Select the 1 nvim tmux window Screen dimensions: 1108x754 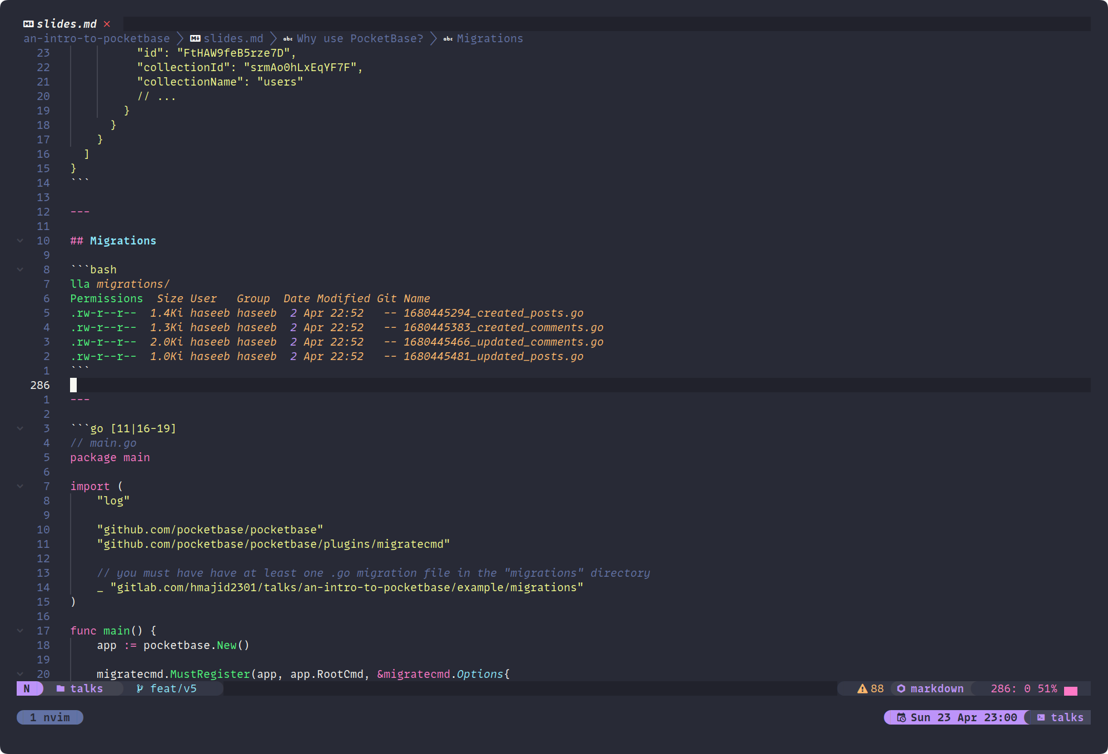click(x=50, y=717)
